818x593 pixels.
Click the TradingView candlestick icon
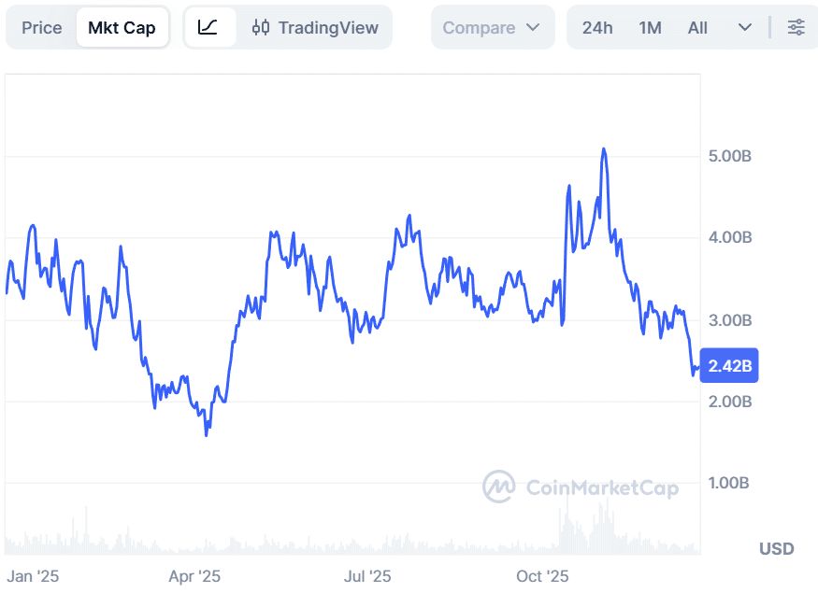pos(262,28)
